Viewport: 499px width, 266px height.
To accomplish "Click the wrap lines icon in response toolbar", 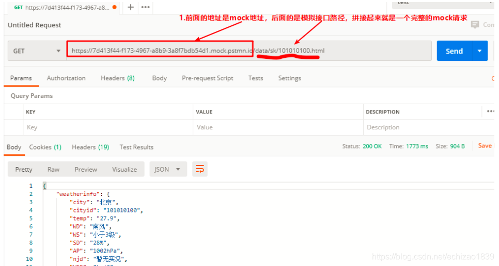I will (x=200, y=169).
